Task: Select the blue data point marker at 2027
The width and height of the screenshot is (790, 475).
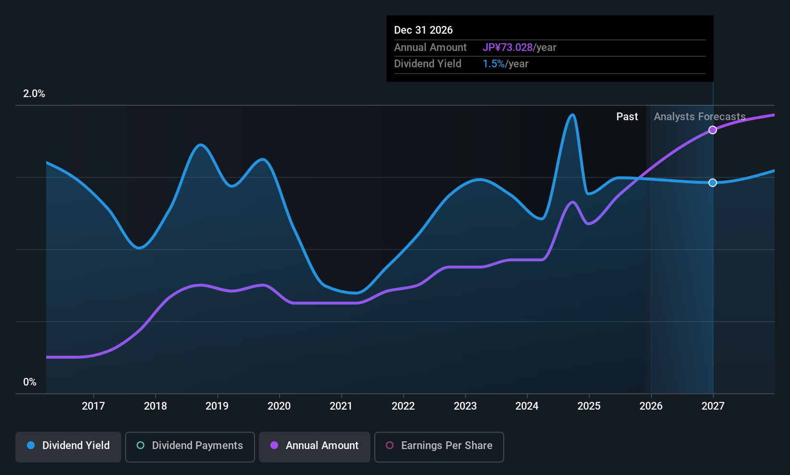Action: point(713,183)
